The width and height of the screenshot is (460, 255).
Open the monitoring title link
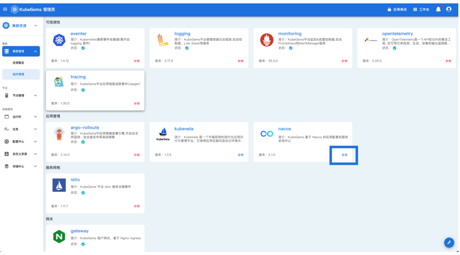(290, 34)
